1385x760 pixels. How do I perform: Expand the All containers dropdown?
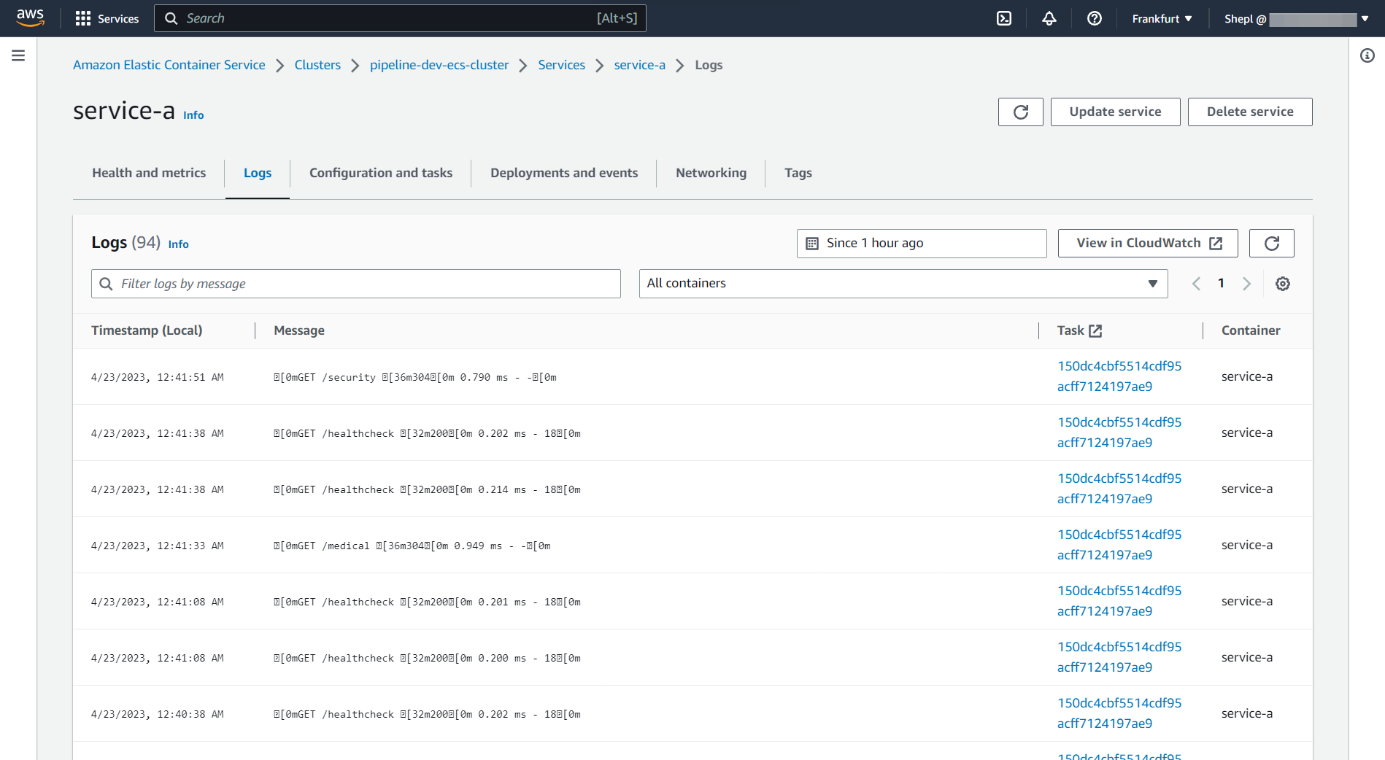[x=903, y=284]
